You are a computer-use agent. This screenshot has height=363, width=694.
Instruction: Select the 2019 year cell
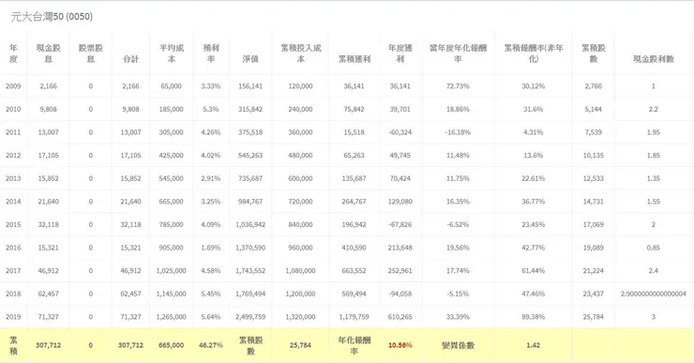(13, 316)
